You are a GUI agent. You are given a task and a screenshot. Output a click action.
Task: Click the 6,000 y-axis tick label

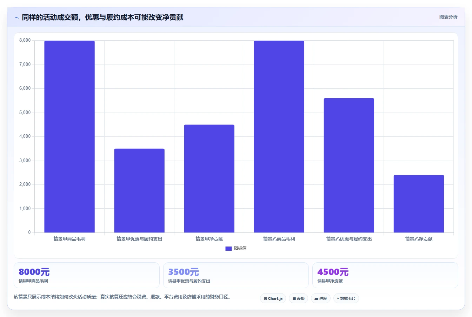tap(25, 88)
